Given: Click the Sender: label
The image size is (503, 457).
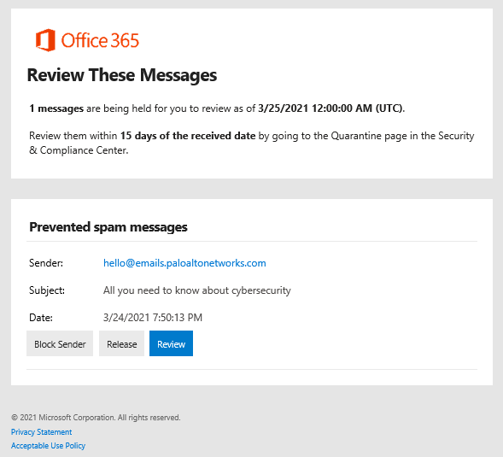Looking at the screenshot, I should pyautogui.click(x=46, y=263).
